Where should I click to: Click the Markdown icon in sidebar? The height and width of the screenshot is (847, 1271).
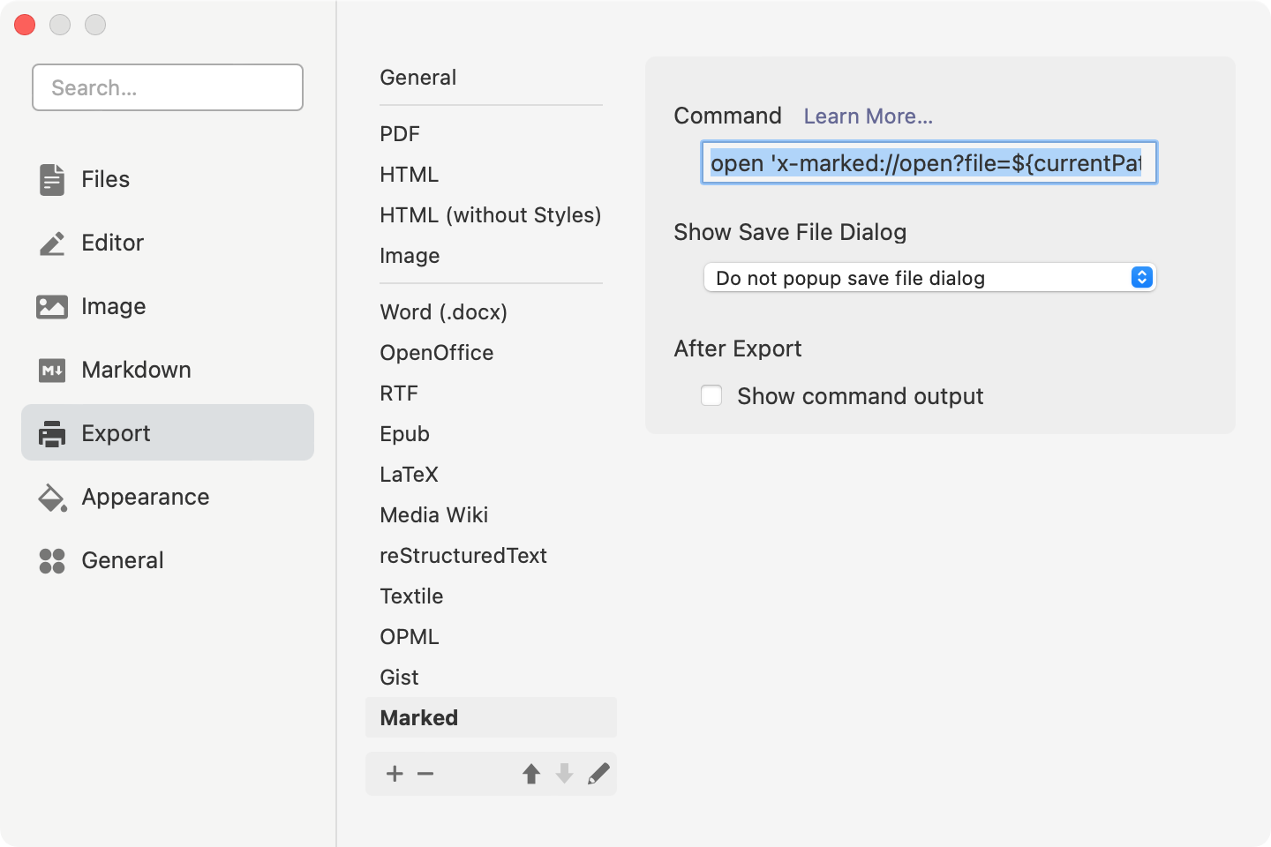tap(52, 370)
